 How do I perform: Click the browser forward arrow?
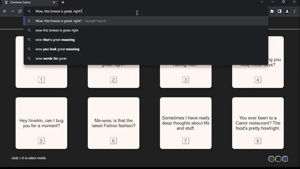click(12, 11)
